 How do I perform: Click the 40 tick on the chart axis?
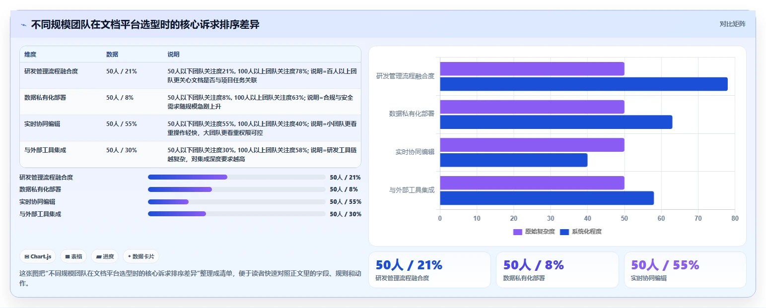point(587,218)
